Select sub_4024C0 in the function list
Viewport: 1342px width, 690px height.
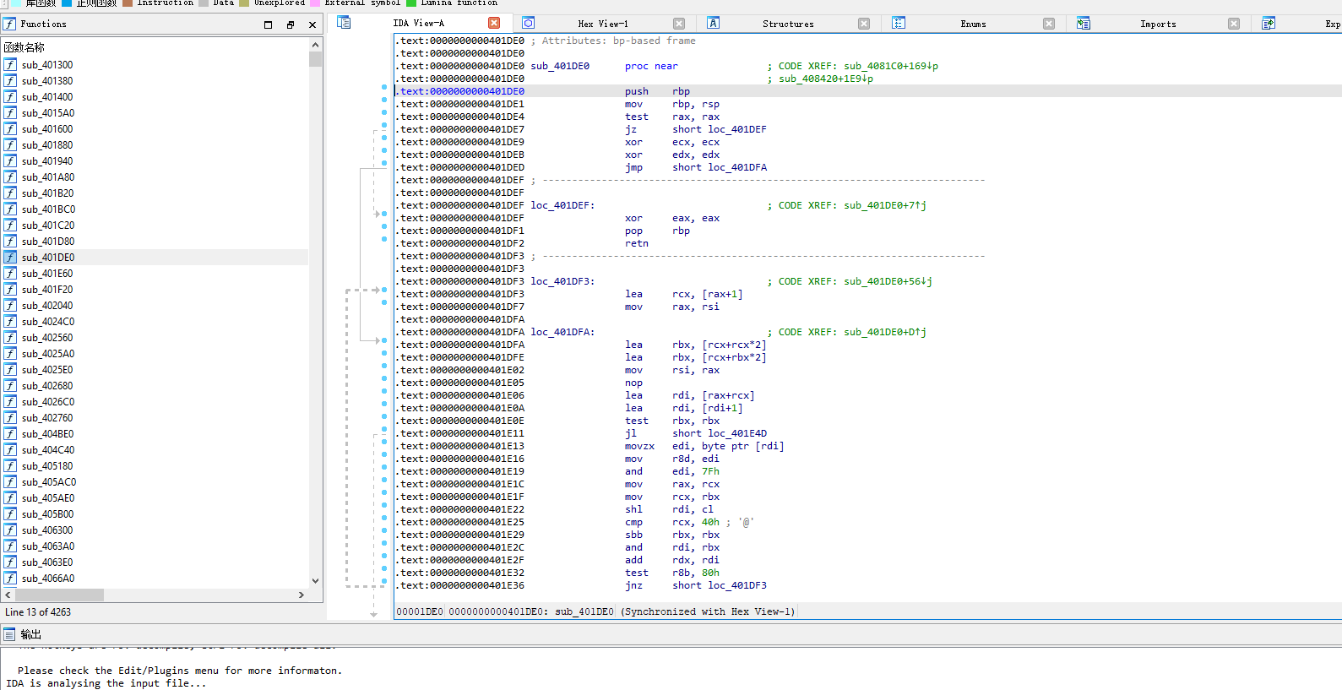coord(48,321)
